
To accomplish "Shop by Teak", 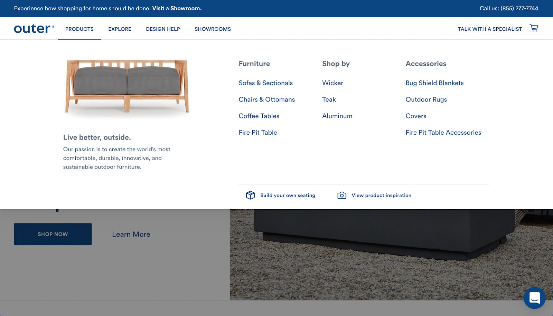I will (x=329, y=99).
